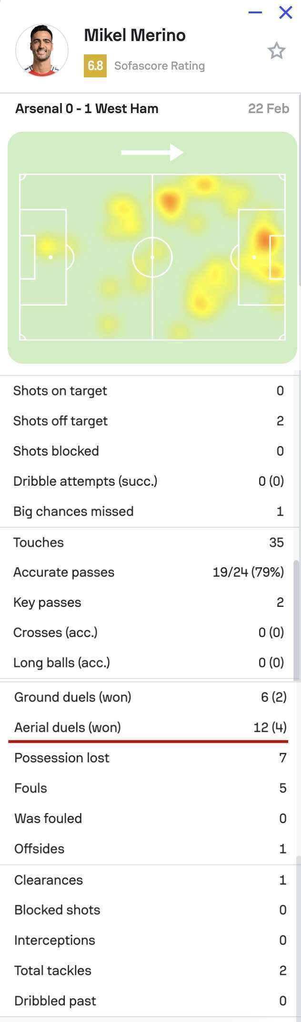Select the Possession lost stat
The height and width of the screenshot is (1022, 301).
pos(149,758)
